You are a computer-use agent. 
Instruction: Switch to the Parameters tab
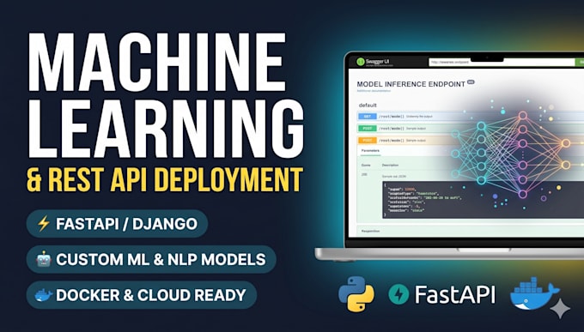(370, 150)
